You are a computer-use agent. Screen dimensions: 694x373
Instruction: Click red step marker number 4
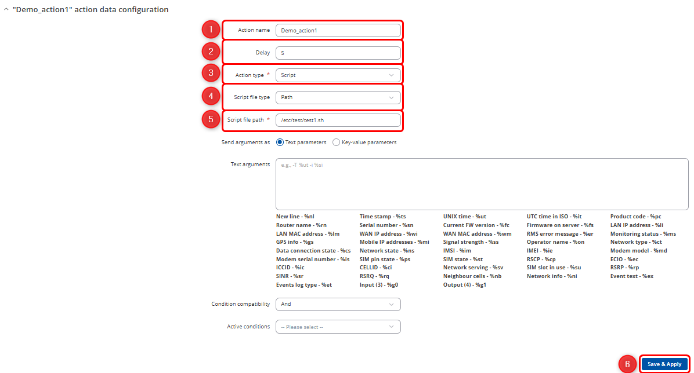[x=211, y=96]
